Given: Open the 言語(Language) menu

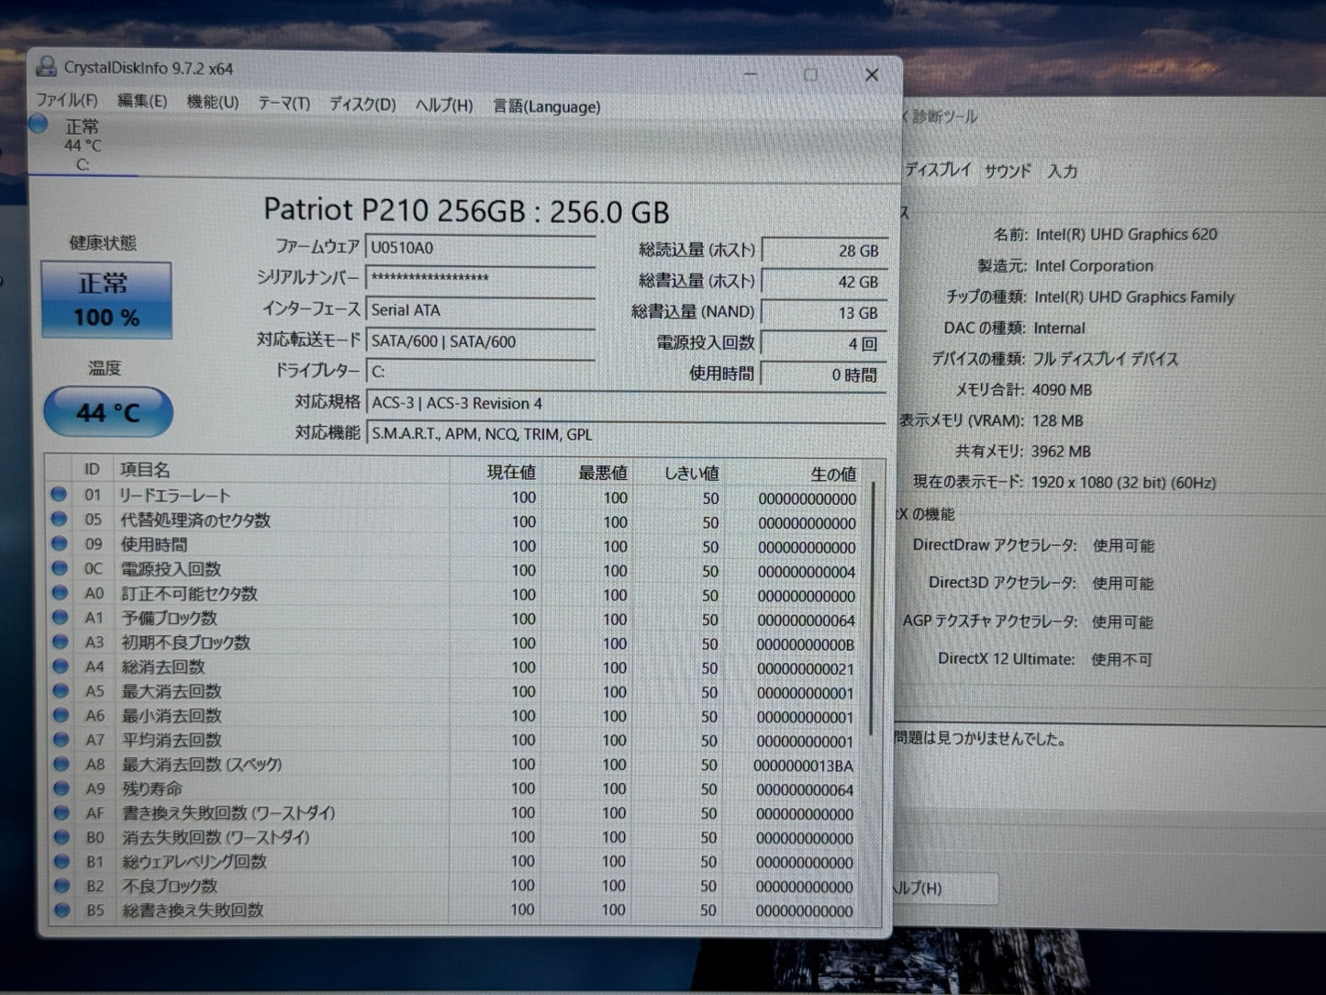Looking at the screenshot, I should click(x=547, y=106).
